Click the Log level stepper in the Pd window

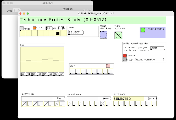[x=19, y=10]
